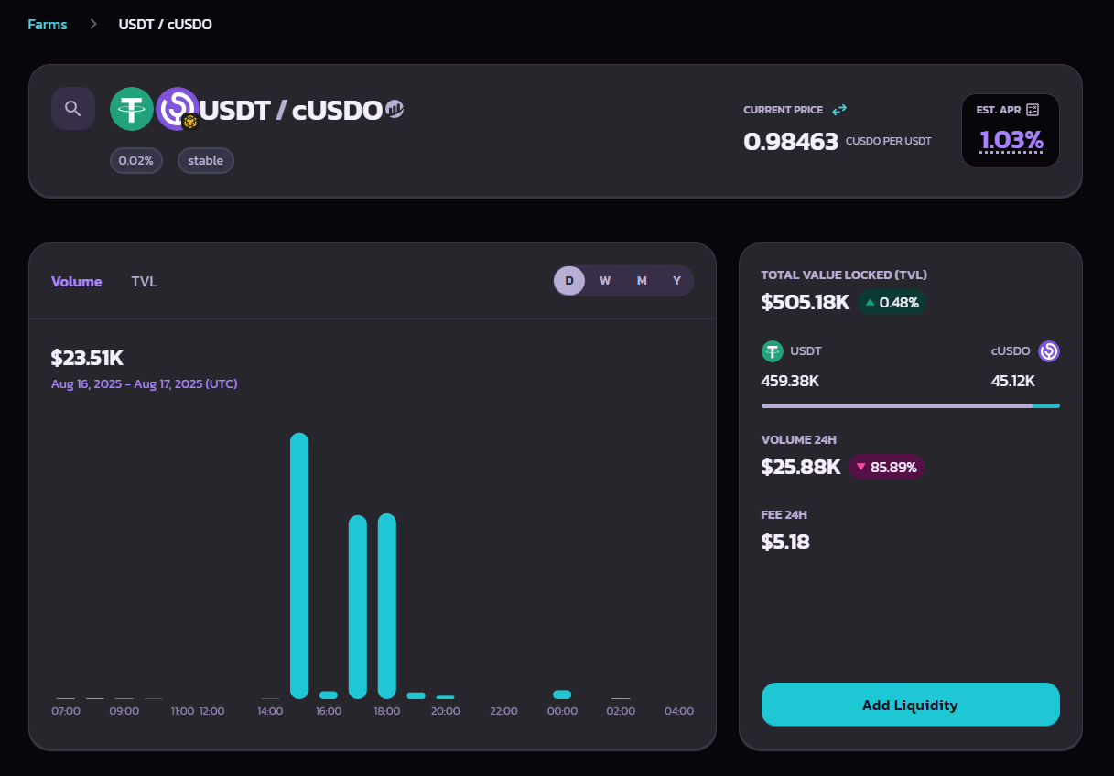Screen dimensions: 1114x776
Task: Click the large USDT / cUSDO pair title
Action: tap(290, 111)
